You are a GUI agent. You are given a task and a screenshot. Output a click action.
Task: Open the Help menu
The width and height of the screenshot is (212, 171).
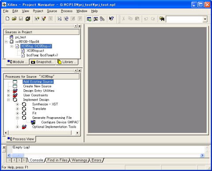(95, 11)
